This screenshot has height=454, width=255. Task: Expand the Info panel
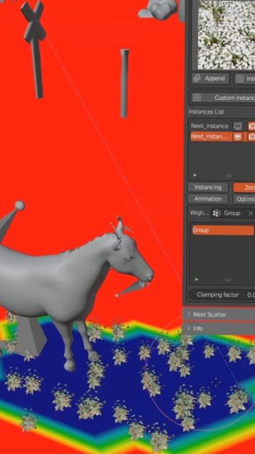pyautogui.click(x=219, y=328)
